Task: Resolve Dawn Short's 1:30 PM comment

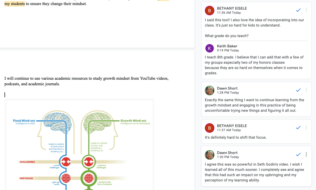Action: pos(298,154)
